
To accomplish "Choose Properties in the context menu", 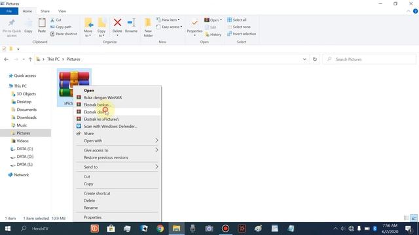I will (x=117, y=217).
